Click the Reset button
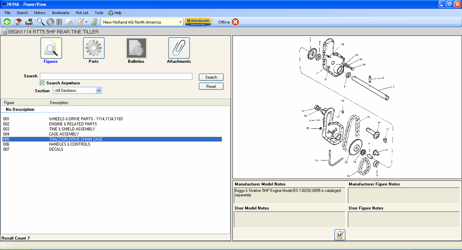This screenshot has width=462, height=250. pos(211,87)
